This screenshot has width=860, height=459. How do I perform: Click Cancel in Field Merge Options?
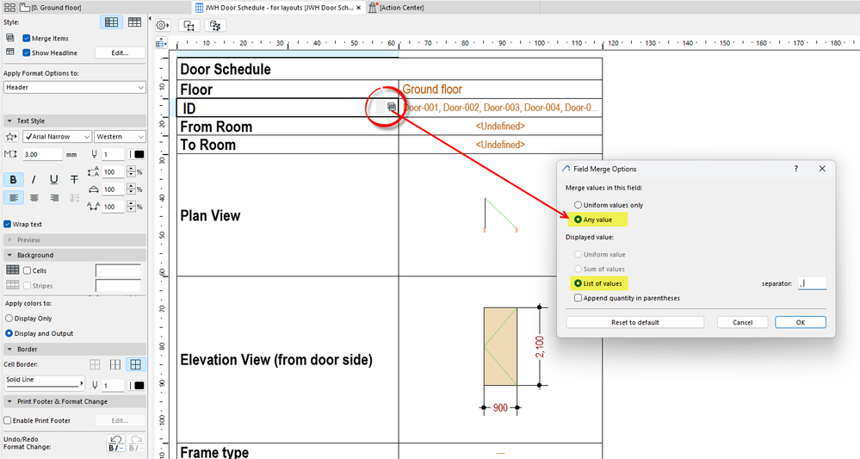tap(743, 322)
